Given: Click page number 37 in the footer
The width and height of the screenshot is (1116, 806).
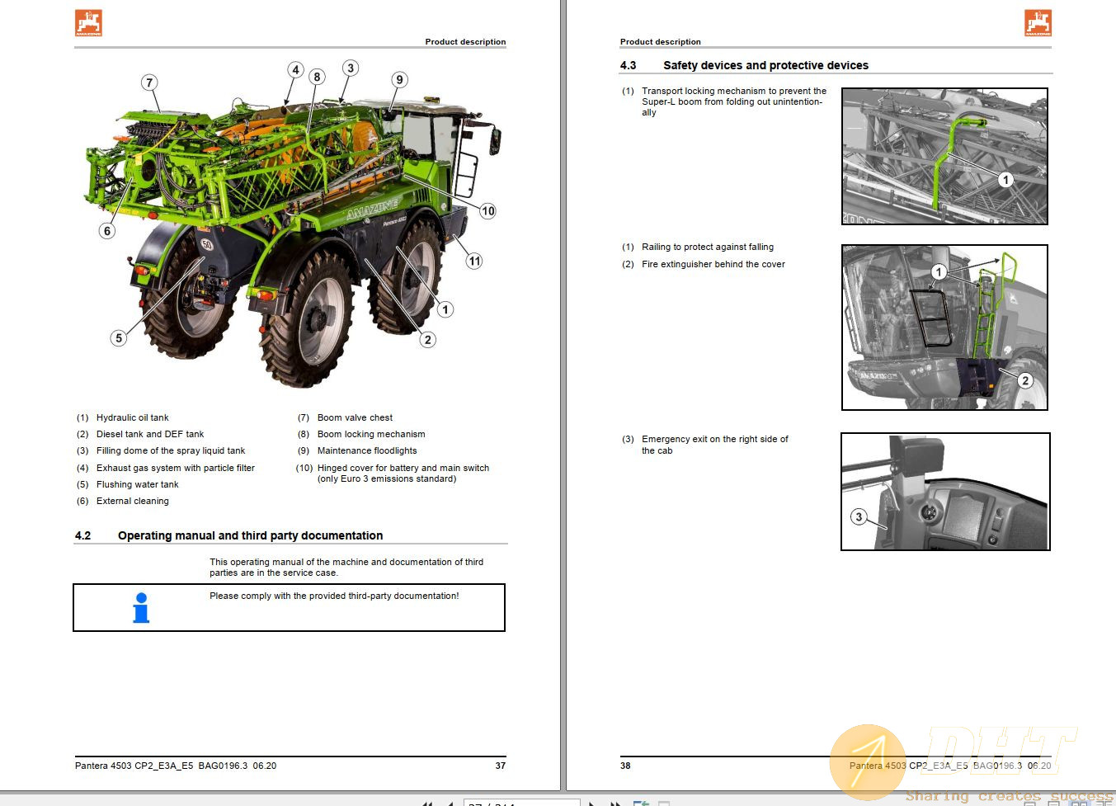Looking at the screenshot, I should (x=501, y=766).
